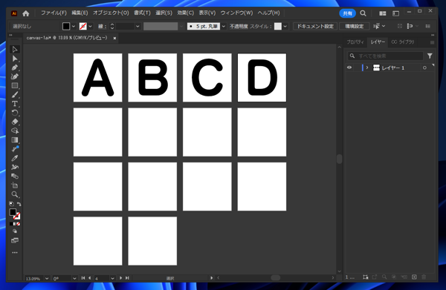Select the Rectangle tool
Screen dimensions: 446x290
pyautogui.click(x=15, y=85)
